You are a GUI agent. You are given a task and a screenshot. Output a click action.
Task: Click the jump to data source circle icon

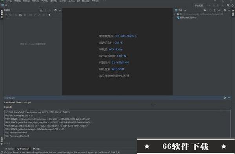pos(41,10)
